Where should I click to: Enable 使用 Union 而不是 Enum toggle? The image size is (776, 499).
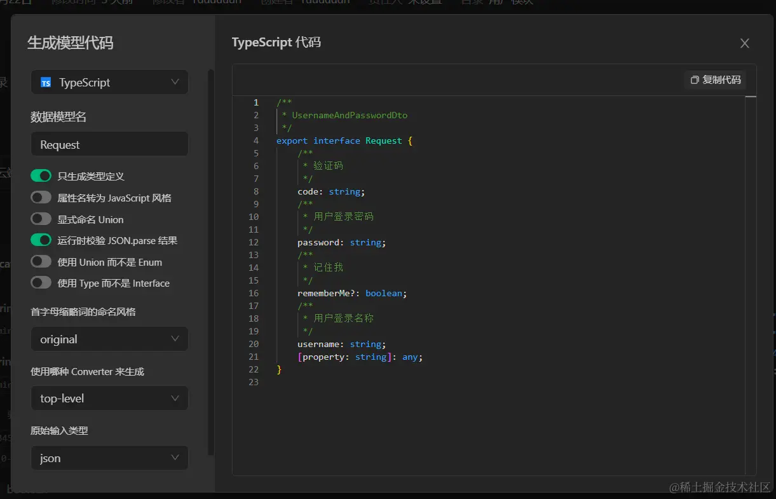pos(41,262)
